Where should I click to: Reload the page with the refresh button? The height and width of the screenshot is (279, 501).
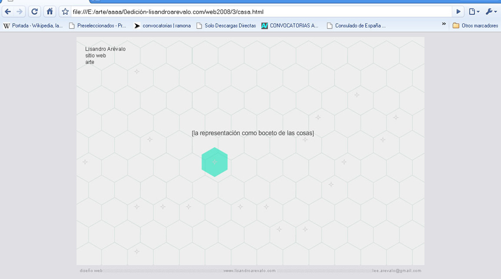34,12
